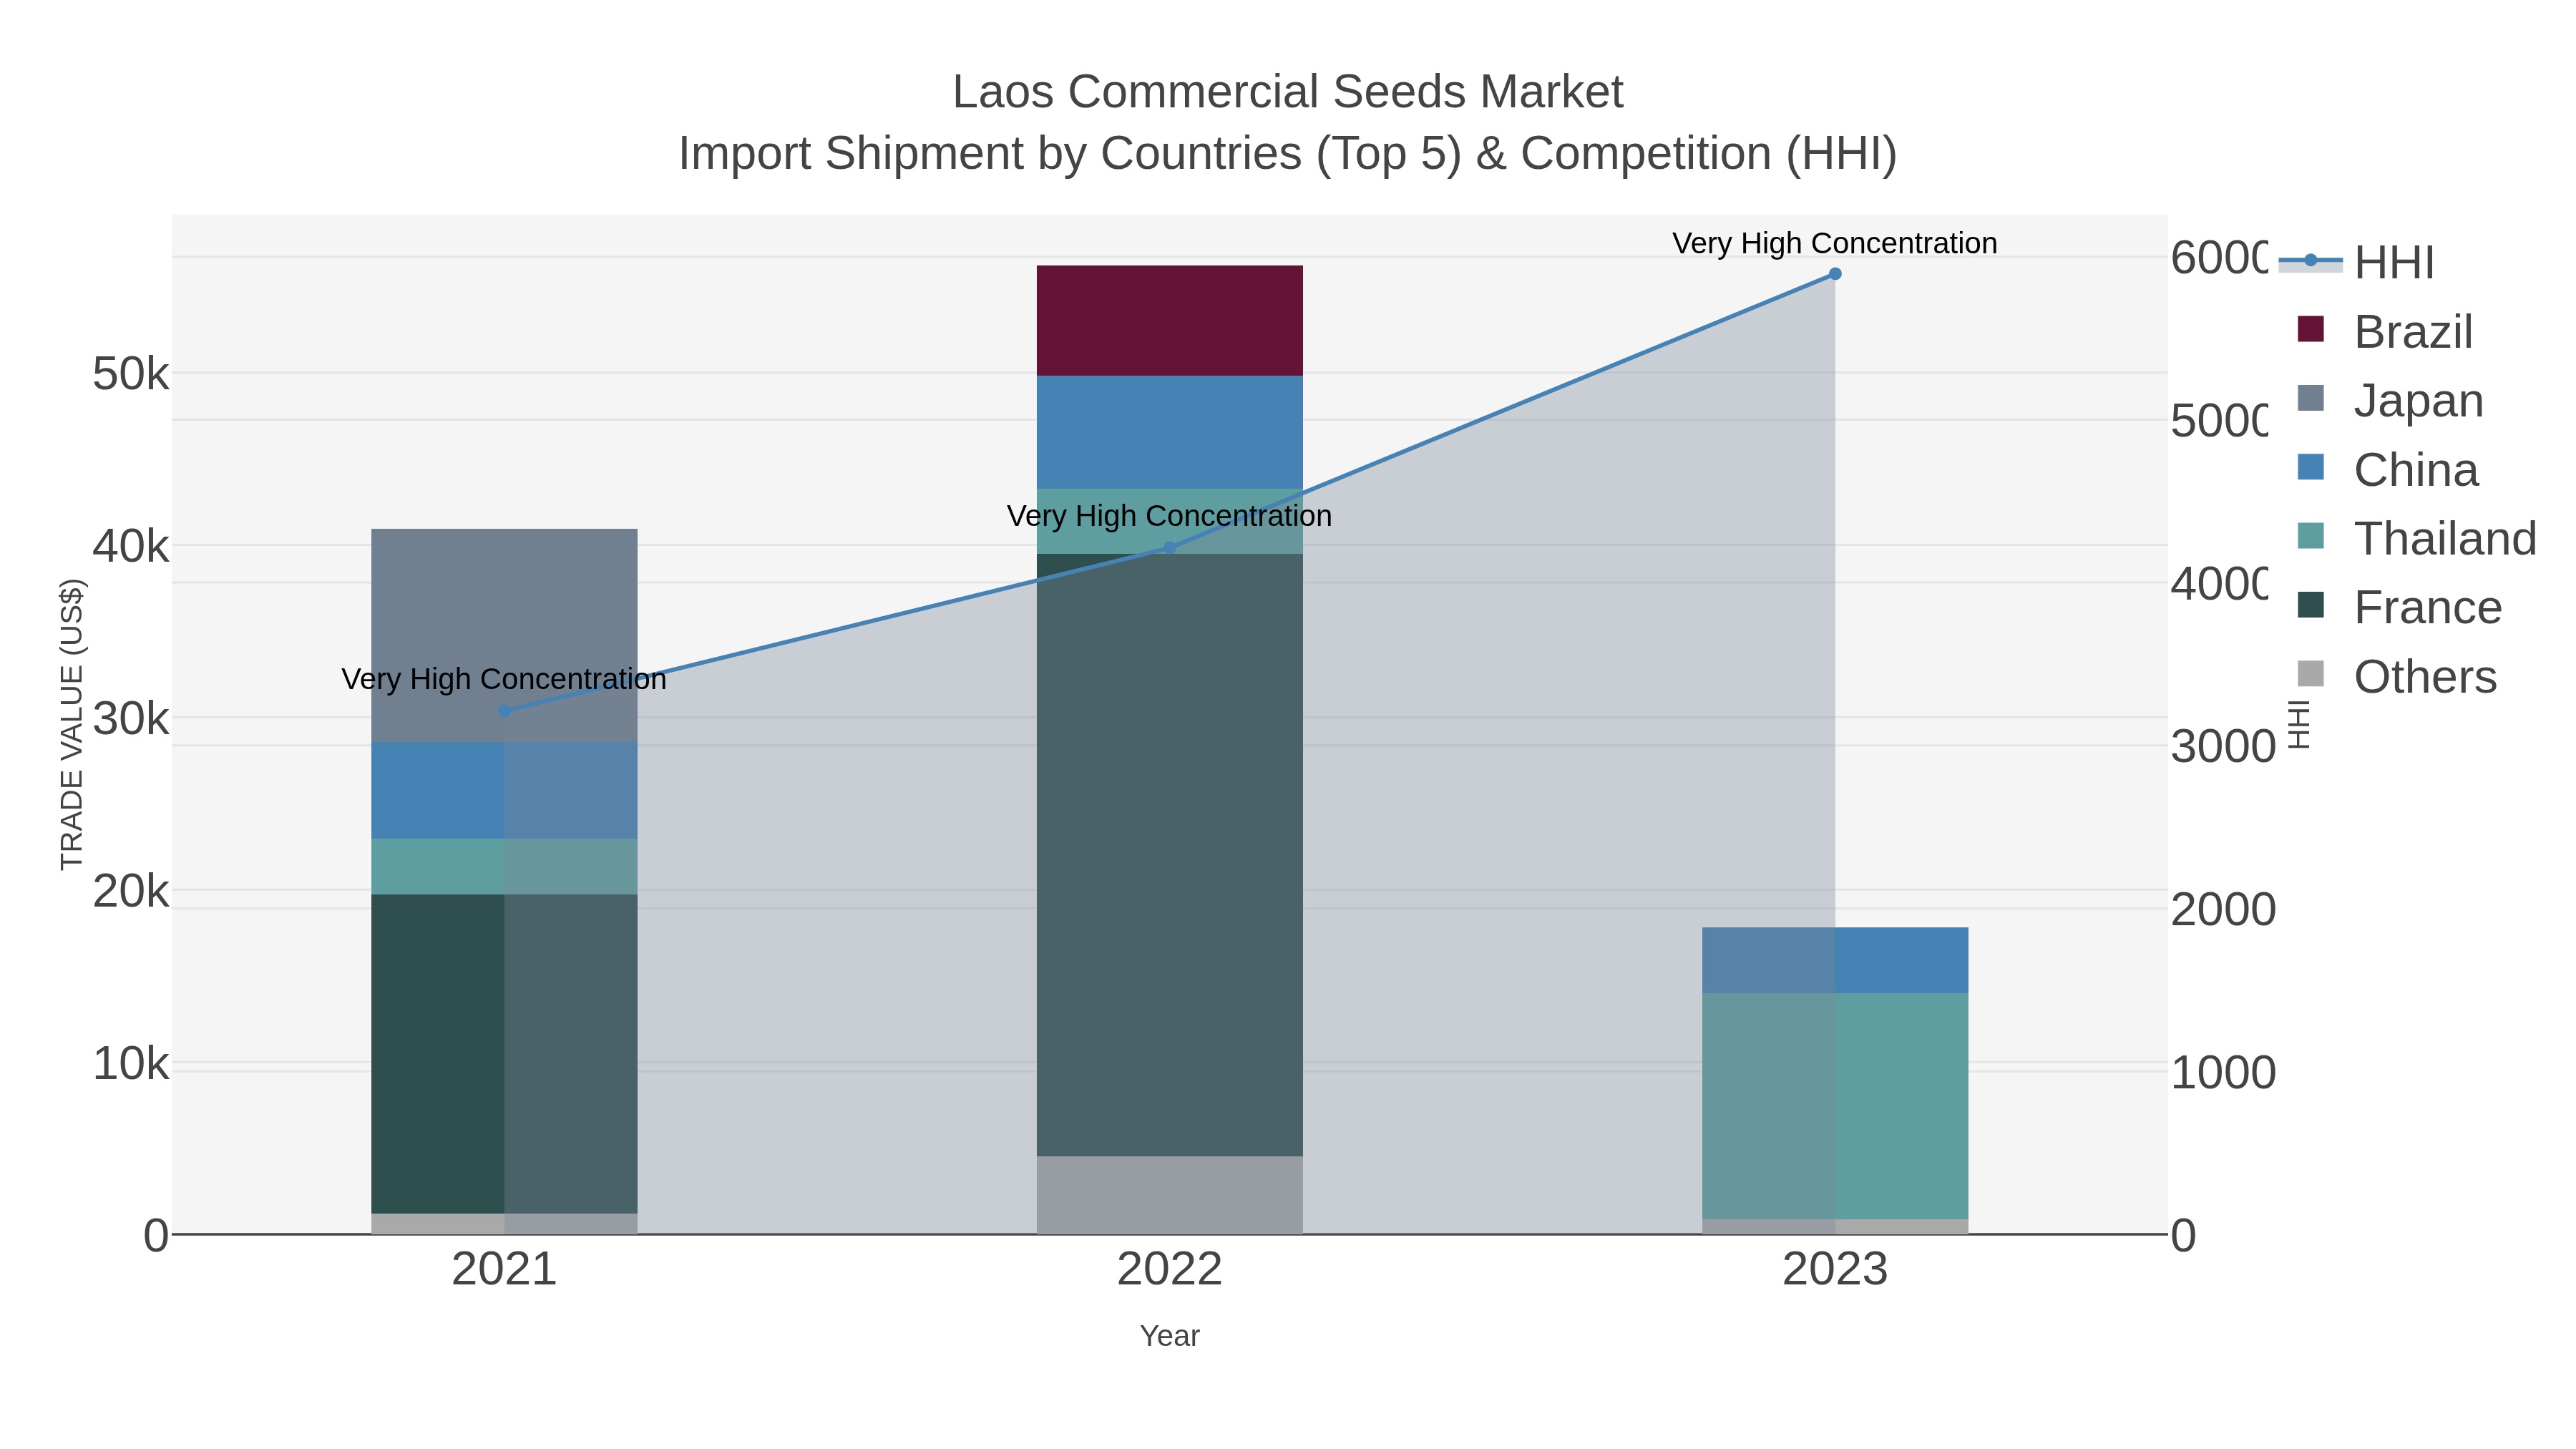Viewport: 2576px width, 1449px height.
Task: Toggle the Others legend entry
Action: point(2397,676)
